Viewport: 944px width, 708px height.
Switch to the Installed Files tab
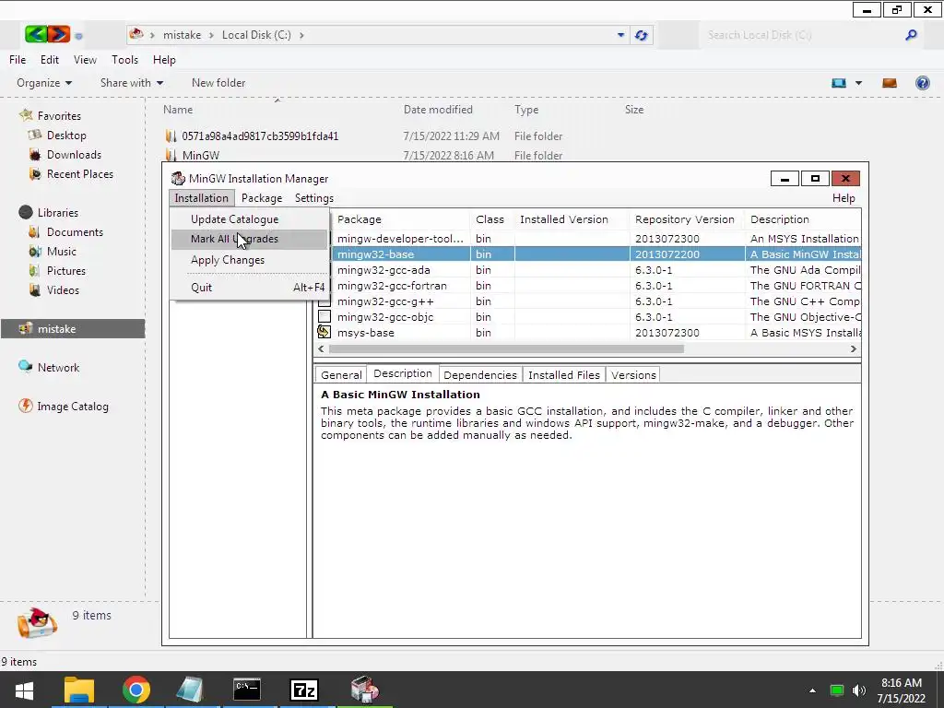click(563, 375)
